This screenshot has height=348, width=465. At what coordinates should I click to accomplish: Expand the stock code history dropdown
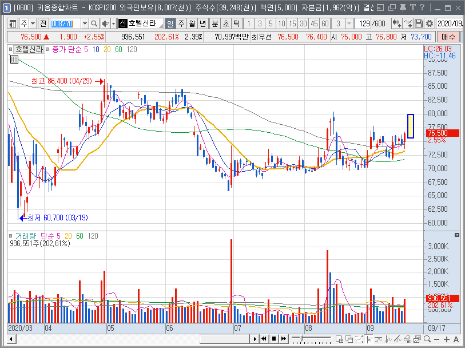tap(85, 23)
